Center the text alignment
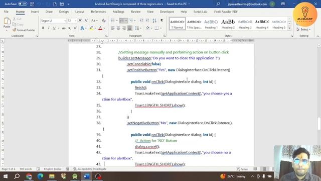 pos(118,28)
